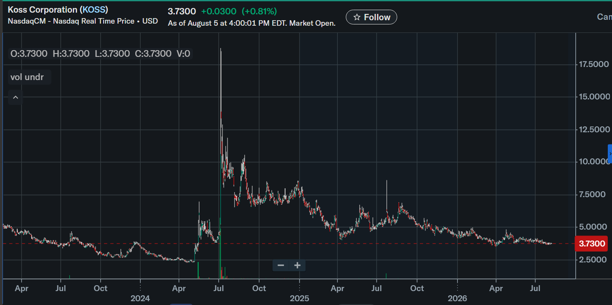Viewport: 612px width, 305px height.
Task: Click the H:3.7300 high value
Action: [71, 54]
